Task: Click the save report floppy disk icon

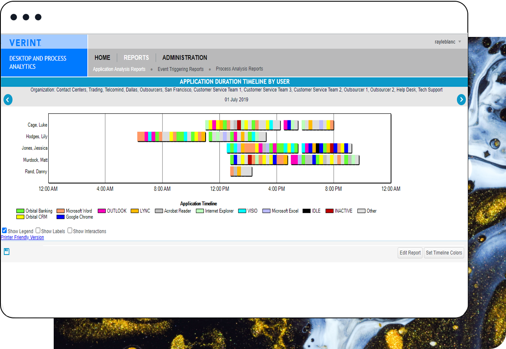Action: [x=6, y=251]
